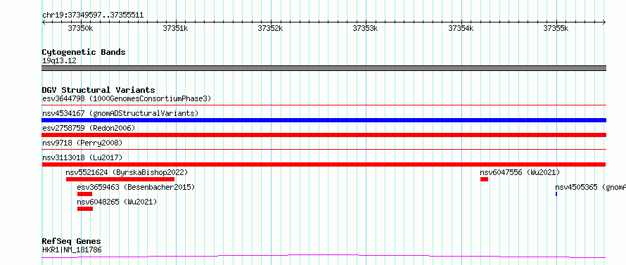Open the nsv9718 Perry2008 label
This screenshot has width=626, height=265.
coord(82,143)
